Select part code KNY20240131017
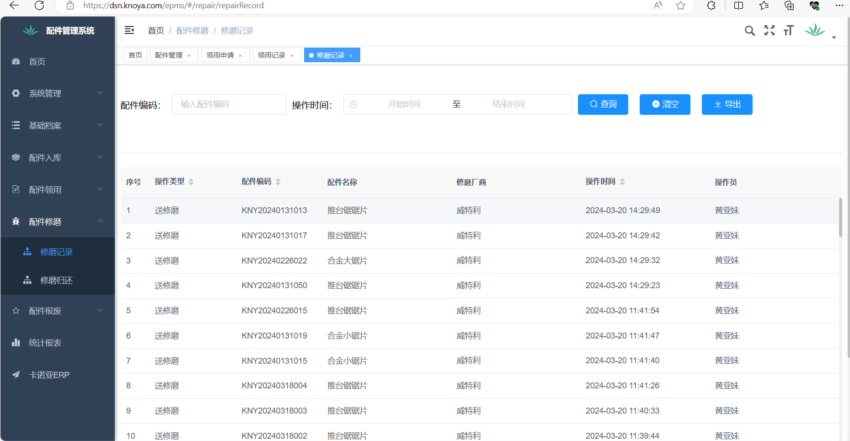The width and height of the screenshot is (850, 441). (x=274, y=236)
